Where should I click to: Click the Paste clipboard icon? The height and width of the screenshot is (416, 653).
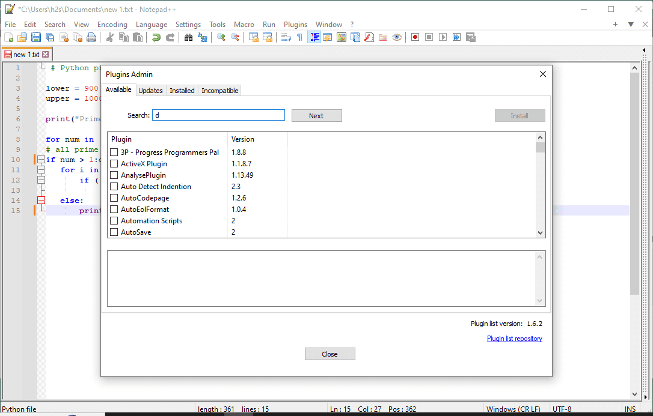138,37
